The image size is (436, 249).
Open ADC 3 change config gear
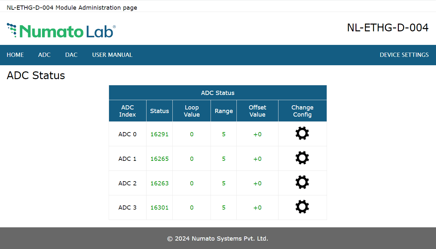pyautogui.click(x=302, y=207)
